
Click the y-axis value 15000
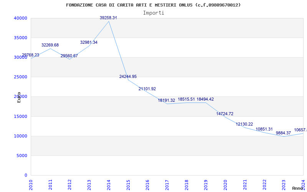20,117
